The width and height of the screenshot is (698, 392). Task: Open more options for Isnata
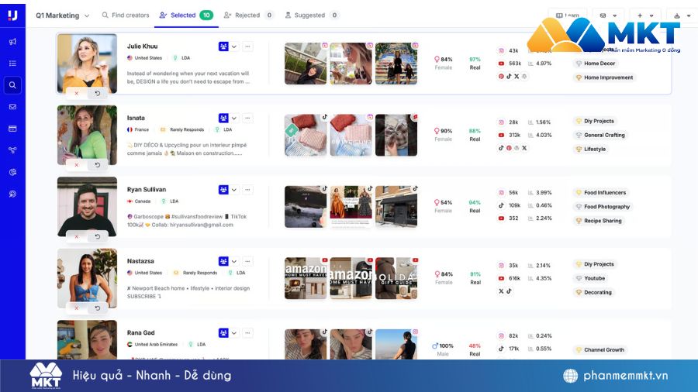pos(247,118)
